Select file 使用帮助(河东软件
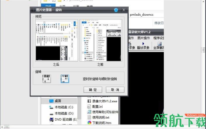 (103, 112)
